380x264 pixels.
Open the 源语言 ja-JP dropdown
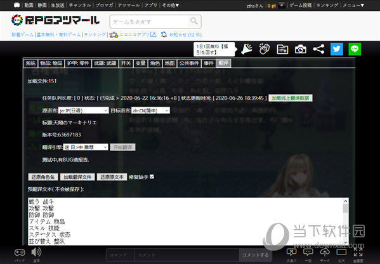[x=83, y=110]
